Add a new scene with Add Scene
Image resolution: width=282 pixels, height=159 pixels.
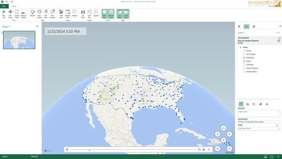(x=10, y=14)
